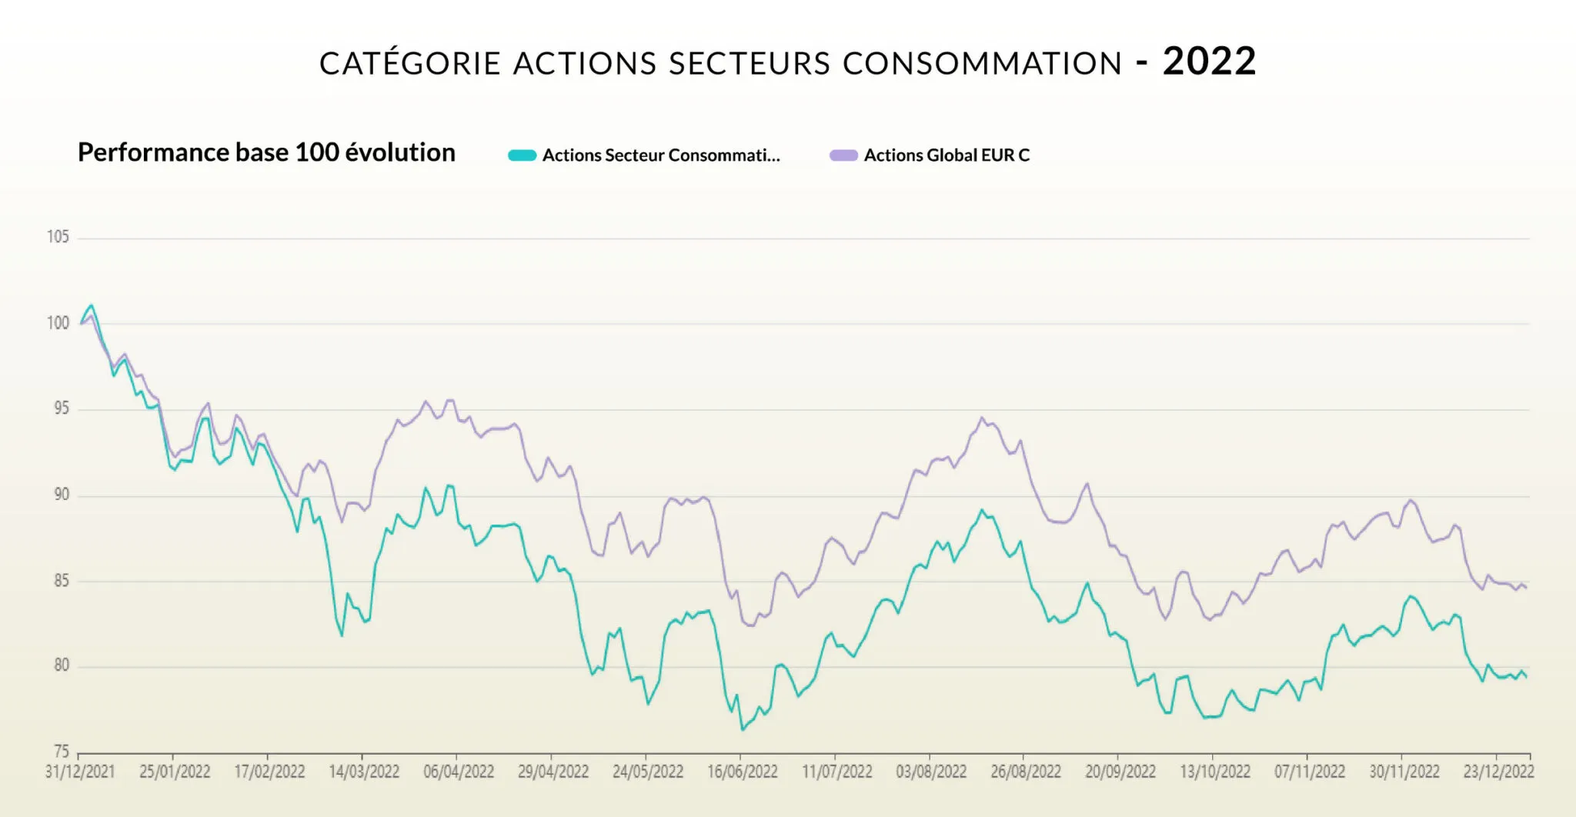
Task: Select the 23/12/2022 date marker
Action: coord(1498,772)
